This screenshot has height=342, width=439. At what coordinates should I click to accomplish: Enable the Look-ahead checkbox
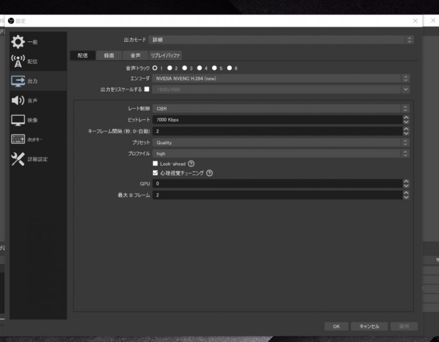[155, 163]
